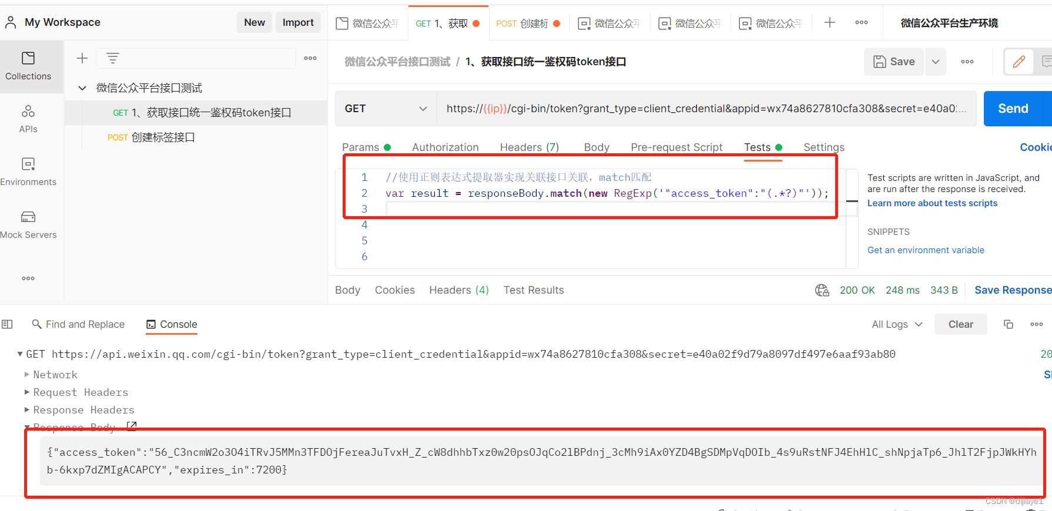
Task: Expand the HTTP method GET dropdown
Action: [x=386, y=109]
